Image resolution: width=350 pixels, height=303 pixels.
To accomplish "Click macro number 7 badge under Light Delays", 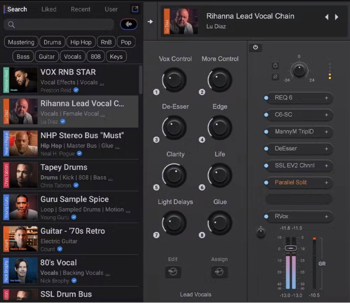I will (x=156, y=235).
